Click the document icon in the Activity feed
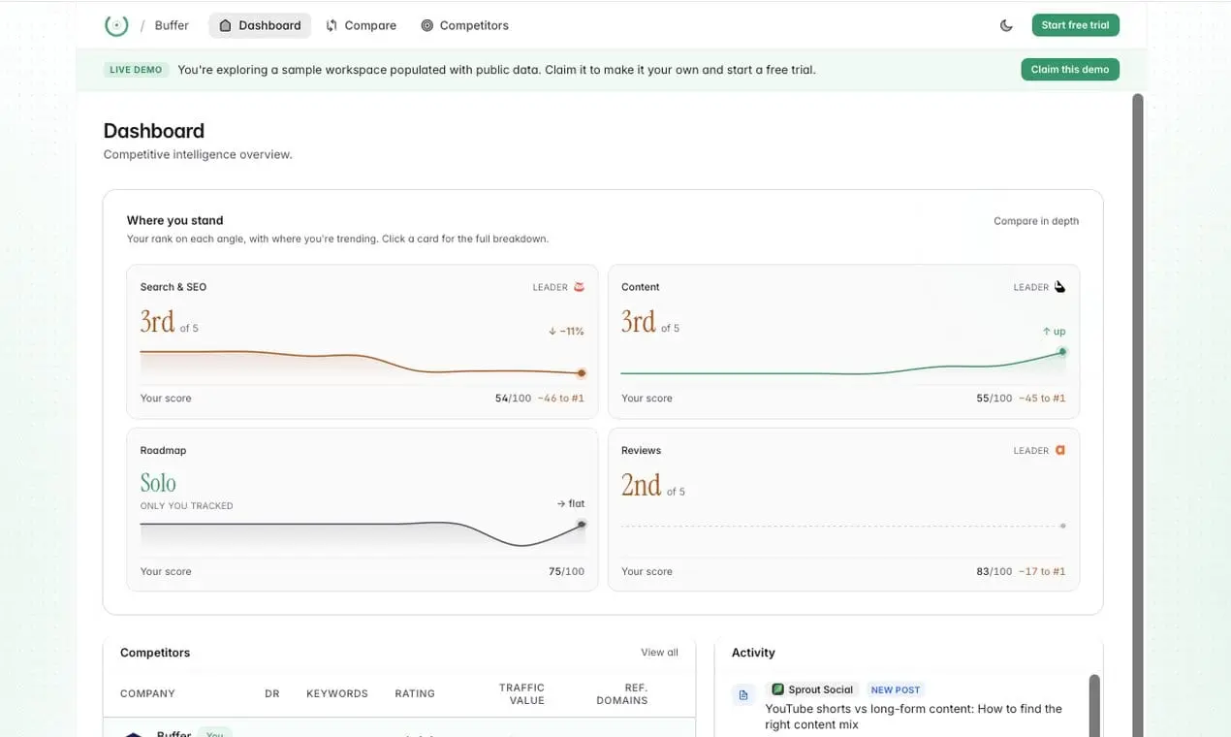1231x737 pixels. (743, 695)
